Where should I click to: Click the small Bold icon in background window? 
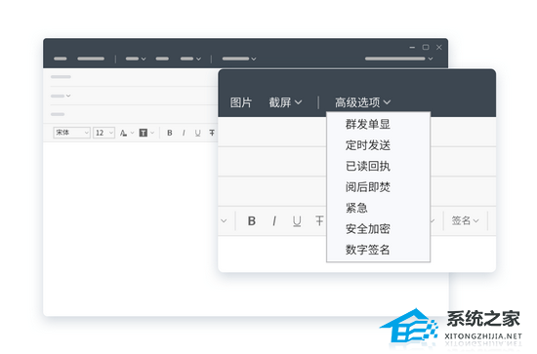click(x=170, y=133)
